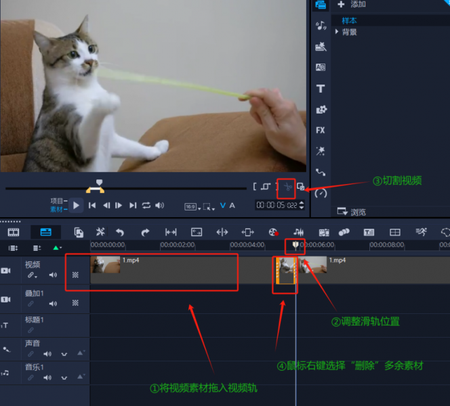Open the three-circles toolbar tool

[x=344, y=232]
